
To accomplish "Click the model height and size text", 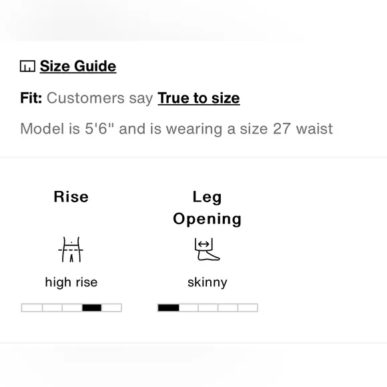I will click(176, 129).
